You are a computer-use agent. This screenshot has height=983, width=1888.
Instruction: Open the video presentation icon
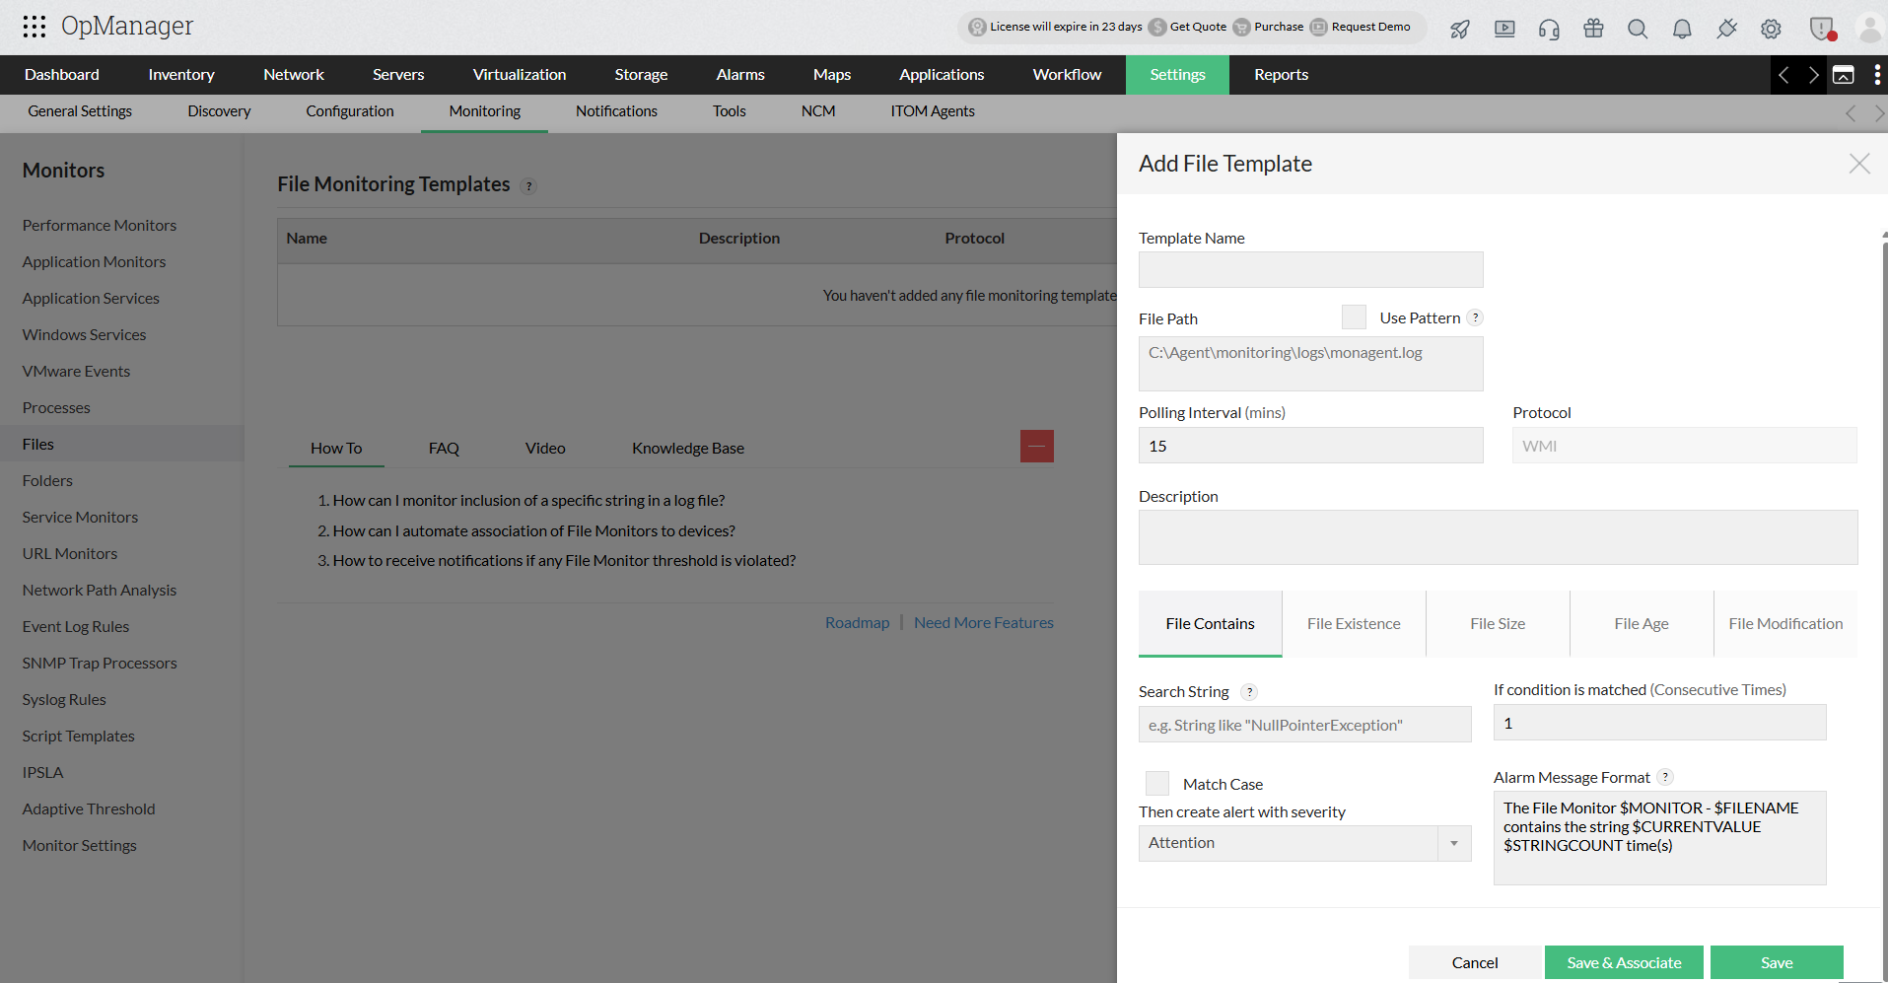click(x=1504, y=29)
